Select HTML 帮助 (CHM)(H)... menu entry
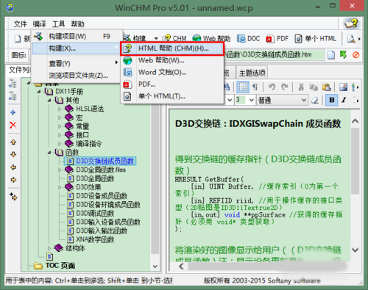The image size is (368, 290). [x=172, y=48]
